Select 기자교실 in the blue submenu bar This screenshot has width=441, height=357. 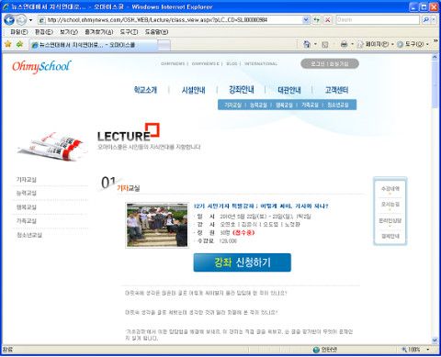pos(232,105)
